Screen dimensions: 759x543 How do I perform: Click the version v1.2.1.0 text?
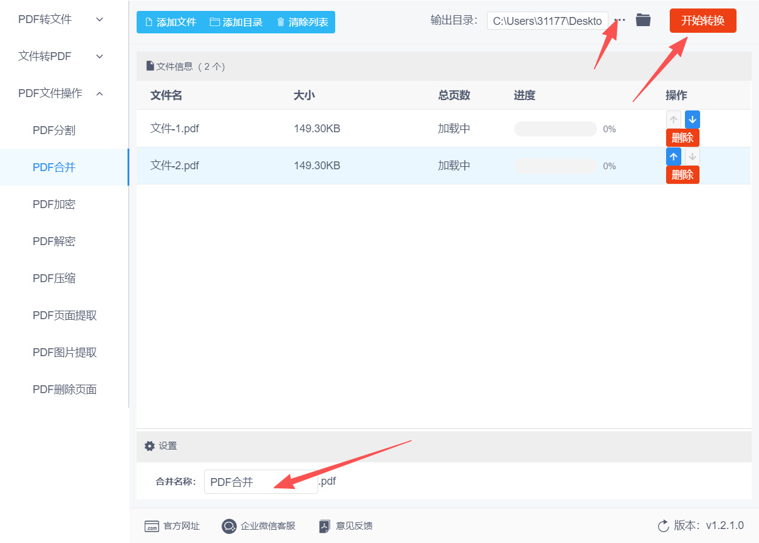(724, 526)
